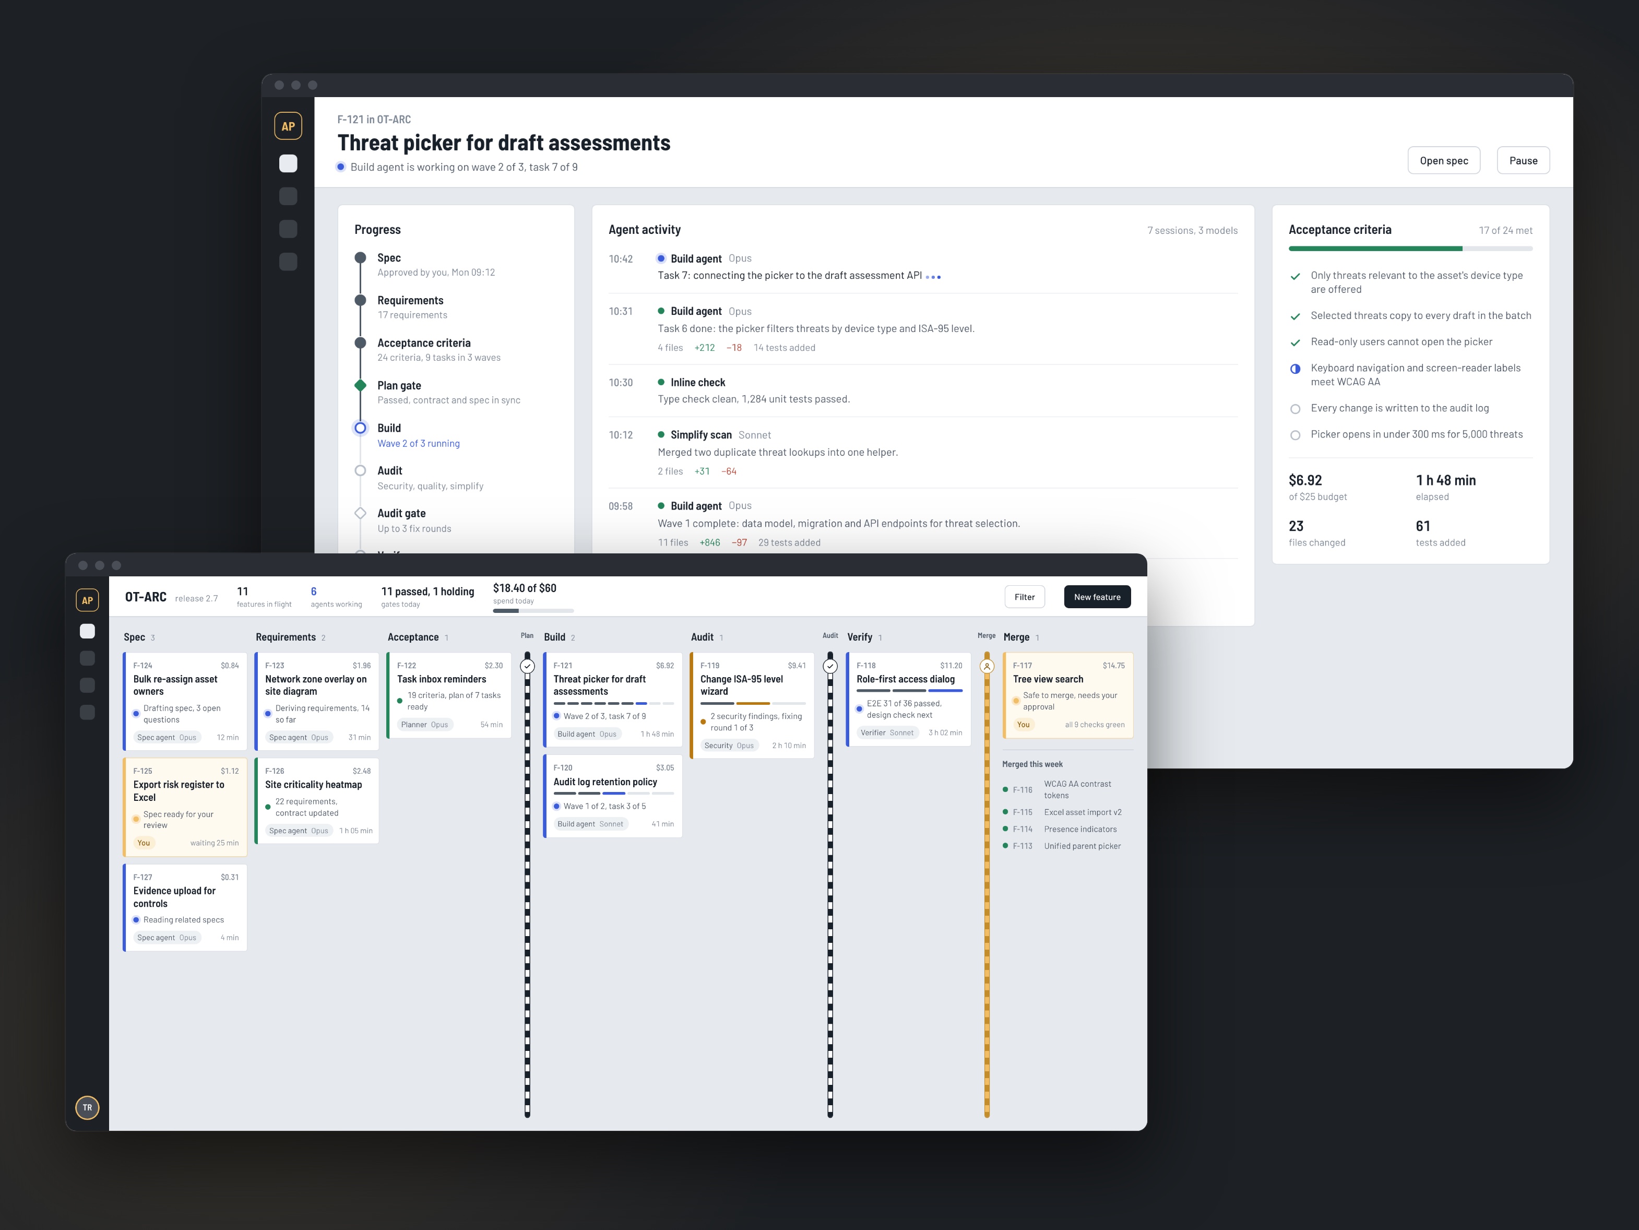Open the F-122 Task inbox reminders card
This screenshot has height=1230, width=1639.
tap(449, 695)
